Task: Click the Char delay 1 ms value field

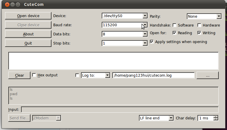Action: pyautogui.click(x=206, y=118)
